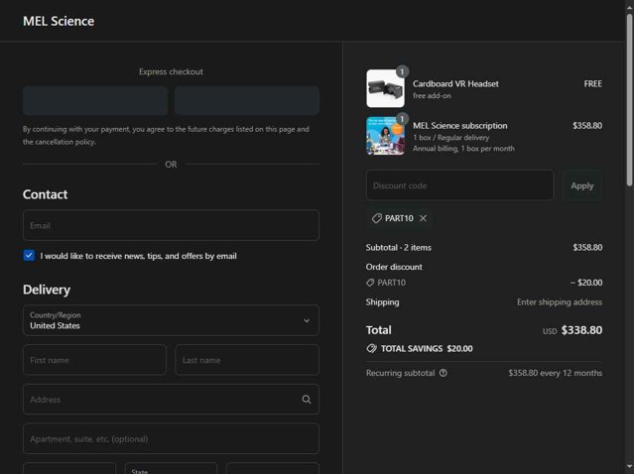This screenshot has height=474, width=634.
Task: Open the Recurring subtotal help icon
Action: click(444, 373)
